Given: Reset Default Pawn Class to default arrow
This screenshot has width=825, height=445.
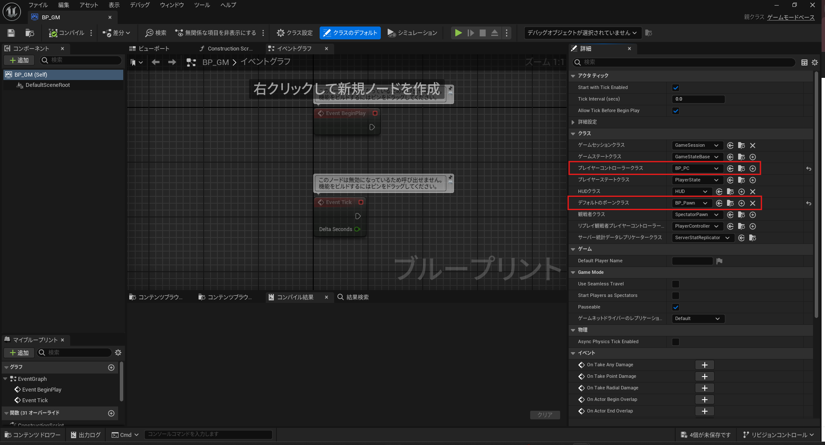Looking at the screenshot, I should pos(808,203).
